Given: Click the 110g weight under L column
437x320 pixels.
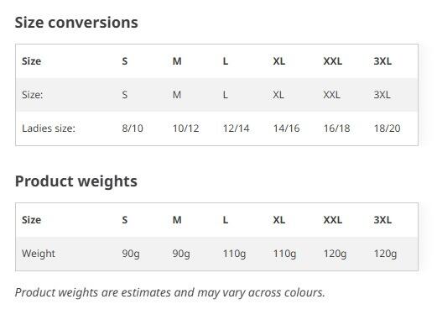Looking at the screenshot, I should pyautogui.click(x=234, y=254).
